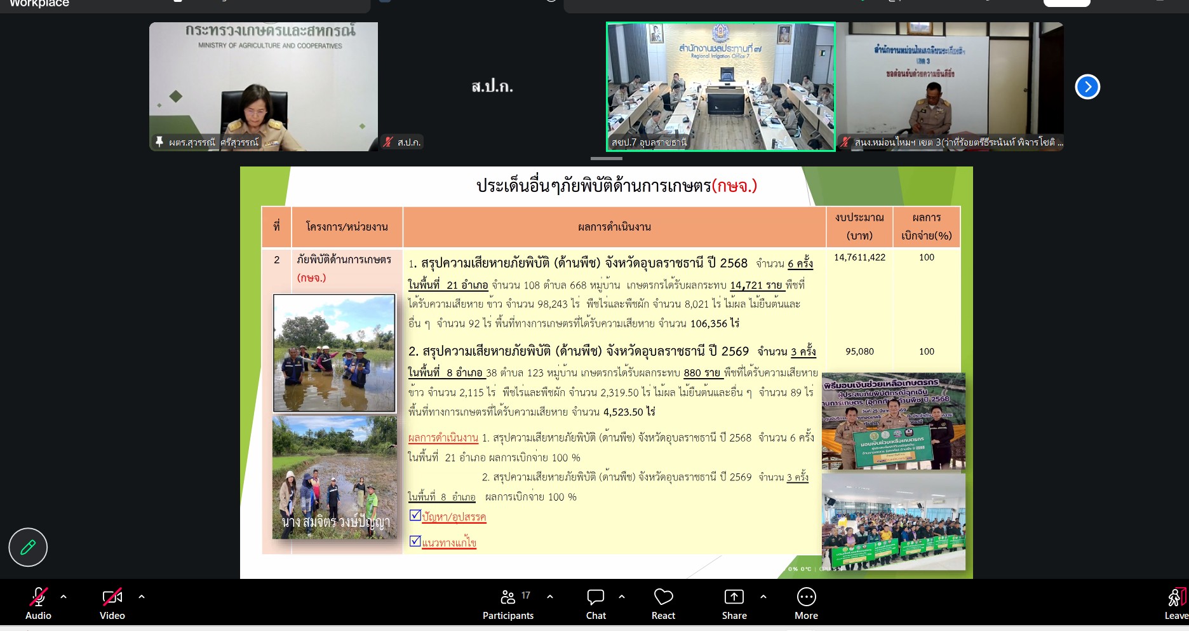The image size is (1189, 631).
Task: Open the React emoji menu
Action: click(663, 604)
